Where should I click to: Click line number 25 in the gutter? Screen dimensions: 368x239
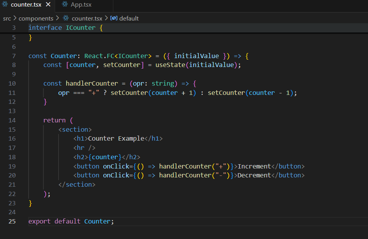click(12, 222)
